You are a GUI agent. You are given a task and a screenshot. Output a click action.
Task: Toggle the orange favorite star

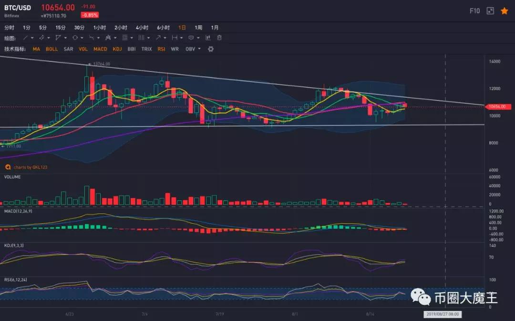504,11
